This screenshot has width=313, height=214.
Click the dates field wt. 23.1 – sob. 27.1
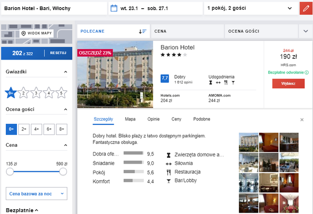156,8
